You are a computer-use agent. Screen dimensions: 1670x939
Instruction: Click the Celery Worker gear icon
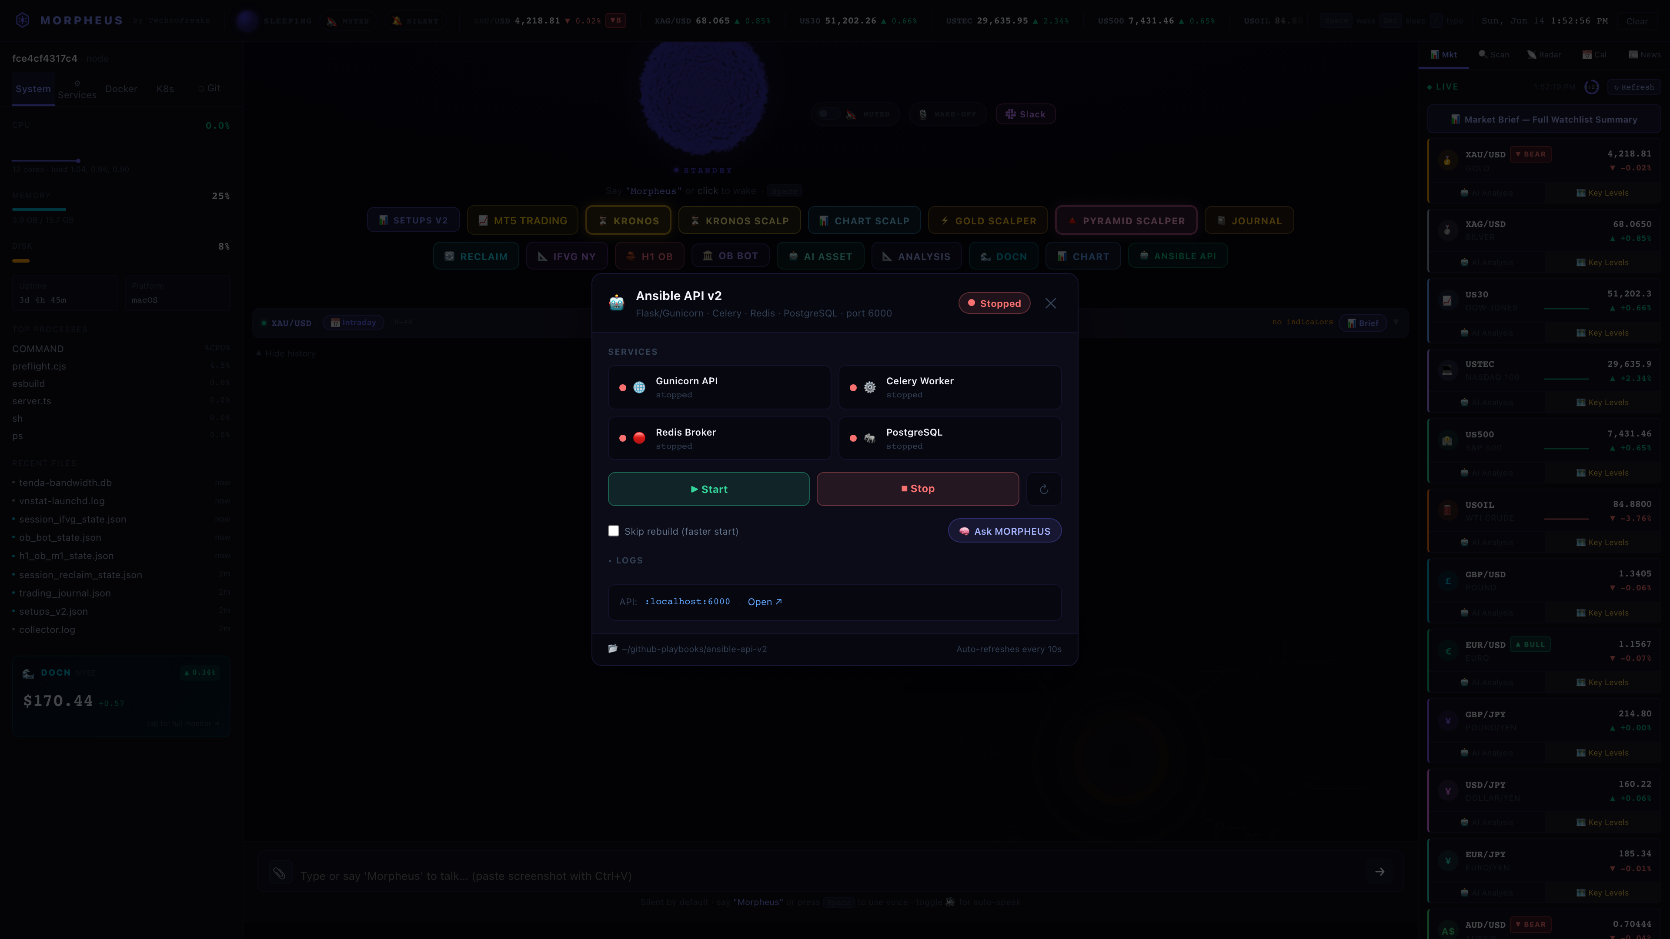point(870,387)
